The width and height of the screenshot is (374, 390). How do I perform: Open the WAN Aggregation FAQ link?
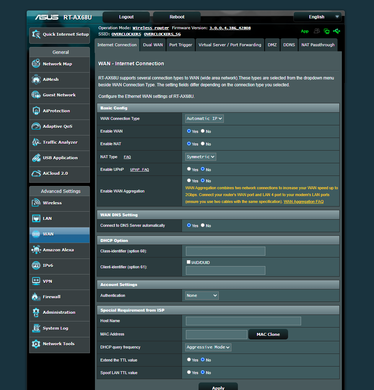point(304,202)
